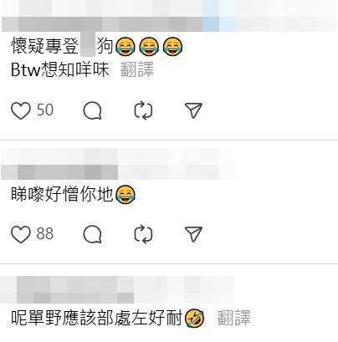Share the comment with 50 likes
338x342 pixels.
click(193, 110)
